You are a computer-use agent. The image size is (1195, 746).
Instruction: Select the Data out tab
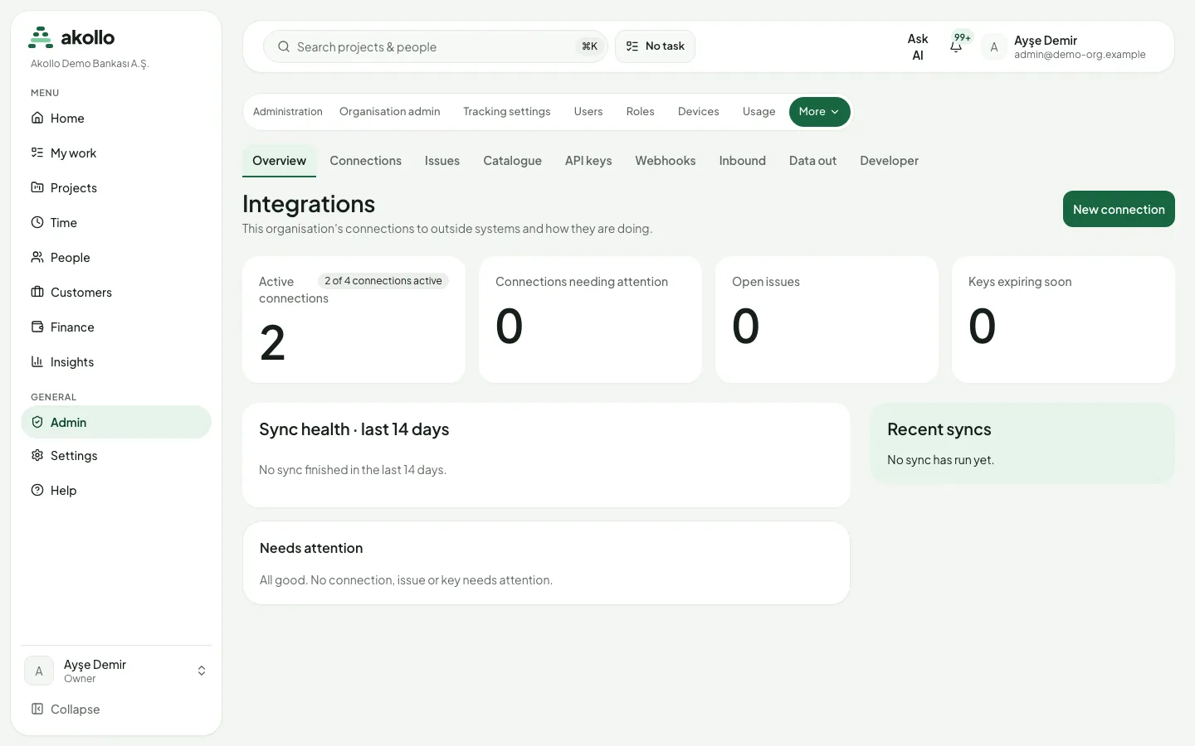(812, 161)
